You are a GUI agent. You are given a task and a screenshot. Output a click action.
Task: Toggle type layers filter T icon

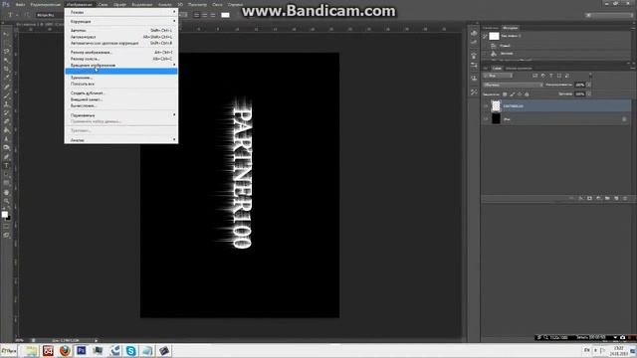550,76
